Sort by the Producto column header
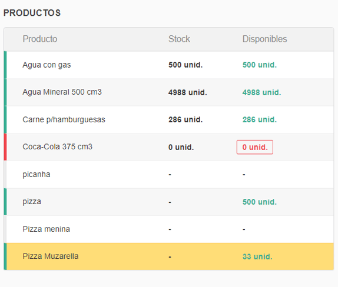This screenshot has height=287, width=338. coord(40,39)
